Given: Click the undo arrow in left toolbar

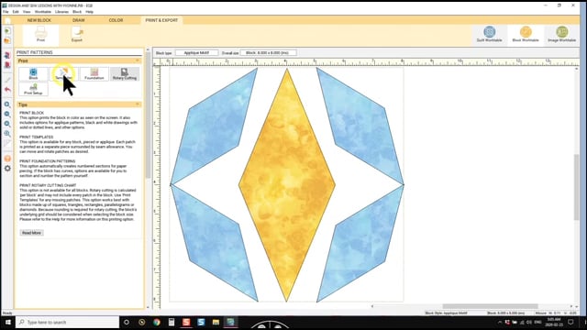Looking at the screenshot, I should [x=7, y=90].
